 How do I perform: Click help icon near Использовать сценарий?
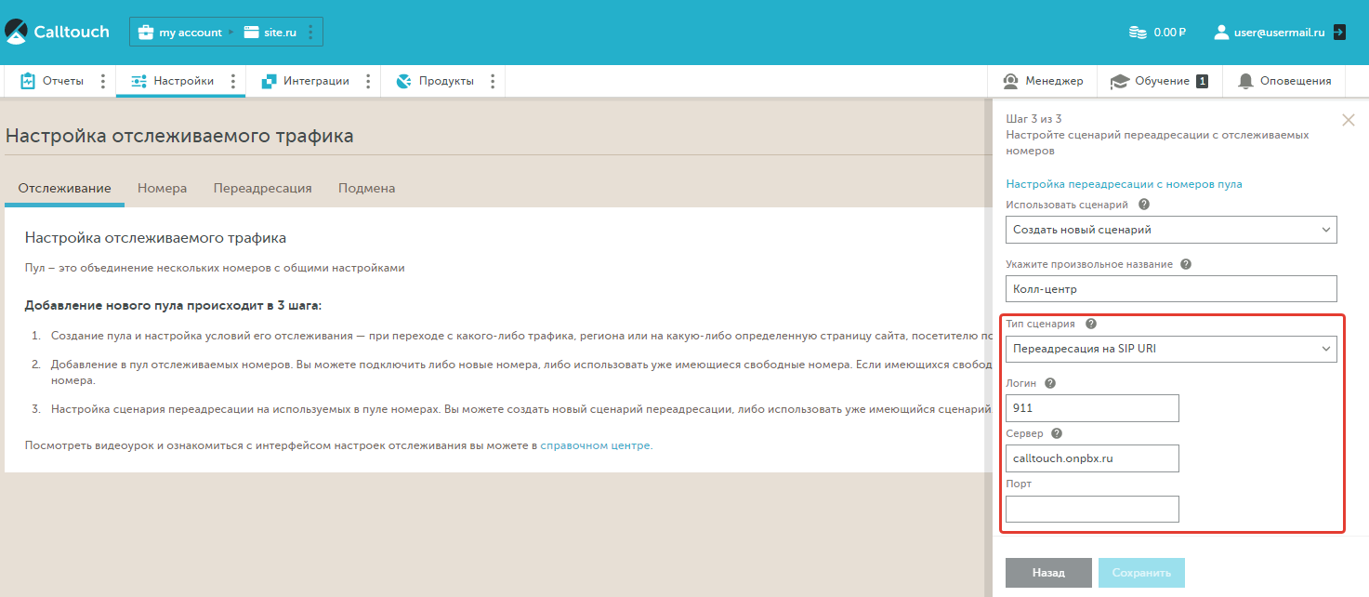point(1144,205)
